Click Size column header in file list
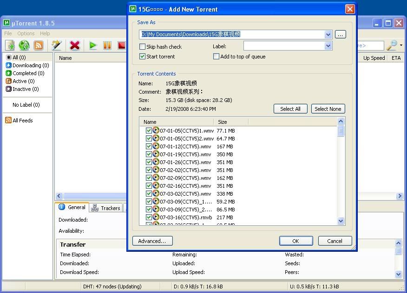 (231, 122)
